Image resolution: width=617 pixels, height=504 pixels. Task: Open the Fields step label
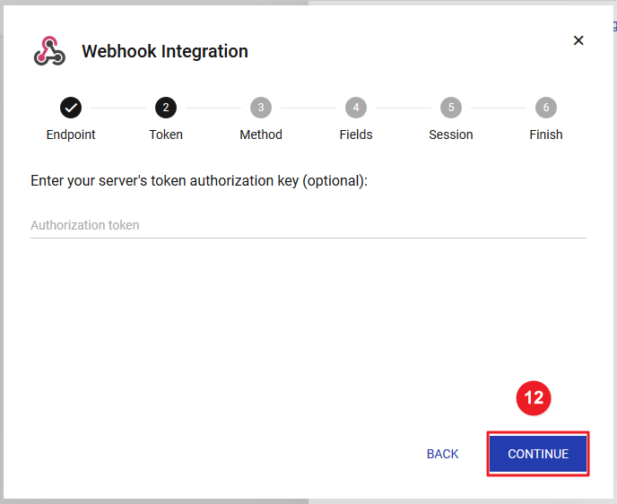coord(356,135)
